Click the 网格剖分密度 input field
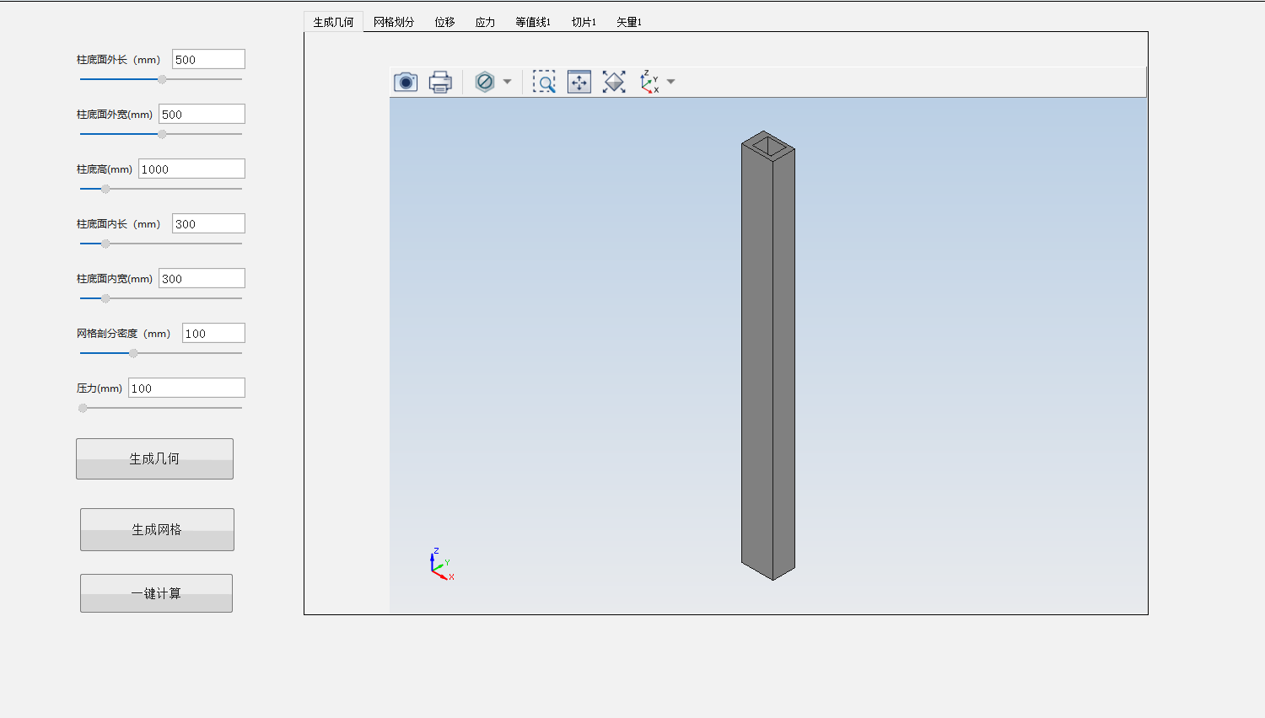Viewport: 1265px width, 718px height. coord(213,333)
